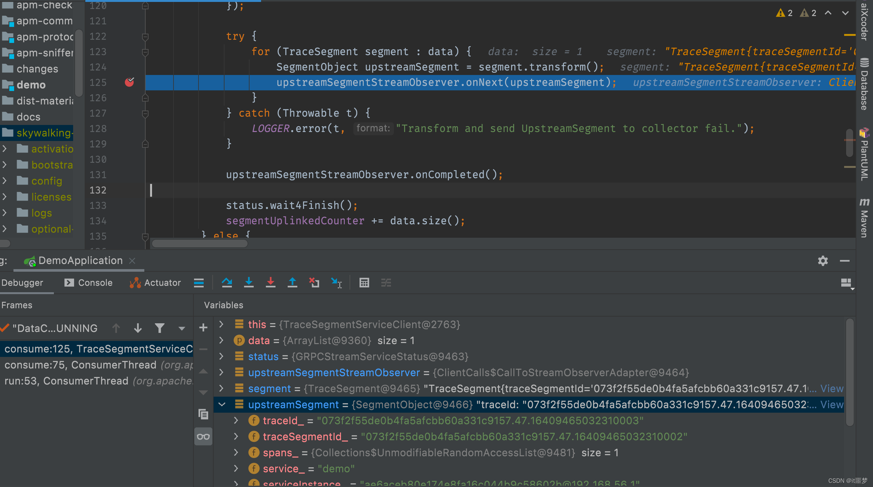Click the Step Over debugger icon

coord(227,283)
